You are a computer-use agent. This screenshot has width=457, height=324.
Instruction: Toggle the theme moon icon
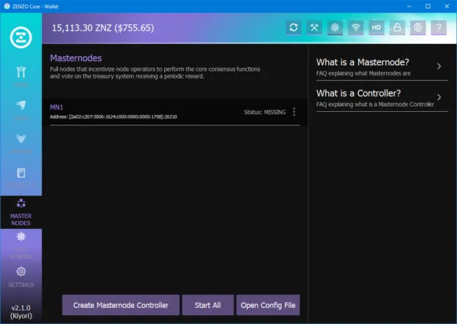[x=418, y=27]
